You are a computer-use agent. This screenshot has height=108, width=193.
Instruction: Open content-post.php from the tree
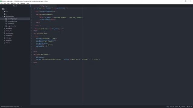(12, 21)
